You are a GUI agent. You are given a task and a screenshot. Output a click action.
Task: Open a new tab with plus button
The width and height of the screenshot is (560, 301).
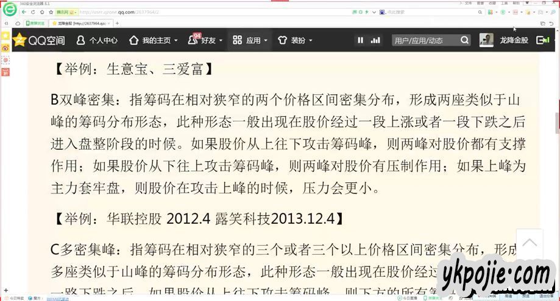tap(117, 23)
